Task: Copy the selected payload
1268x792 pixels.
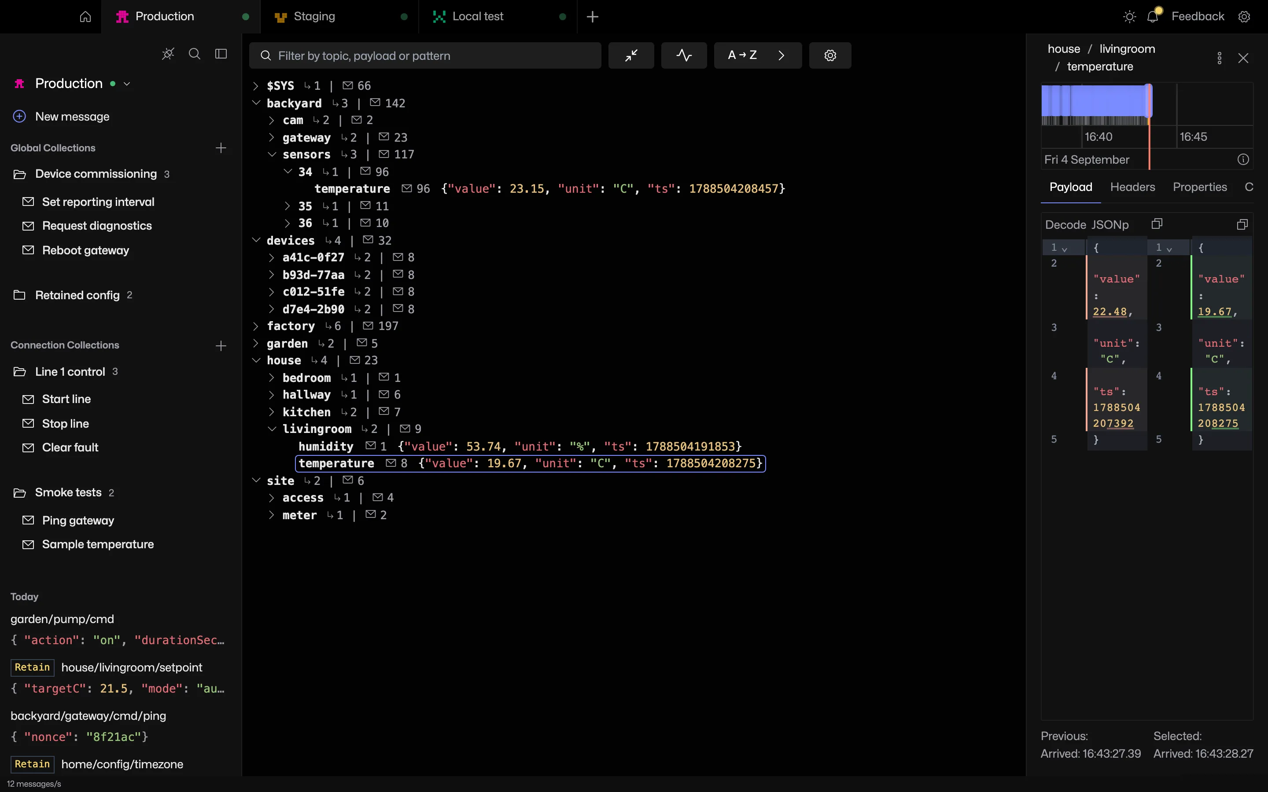Action: pos(1242,224)
